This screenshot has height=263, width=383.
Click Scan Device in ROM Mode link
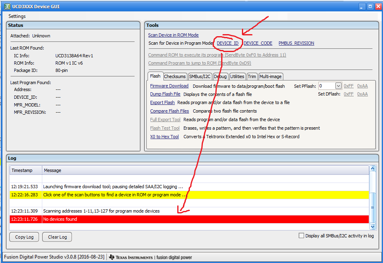click(x=173, y=35)
